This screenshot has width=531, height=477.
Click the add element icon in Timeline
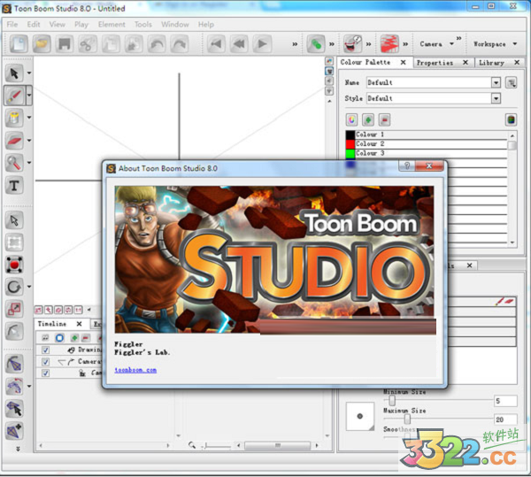pos(74,338)
